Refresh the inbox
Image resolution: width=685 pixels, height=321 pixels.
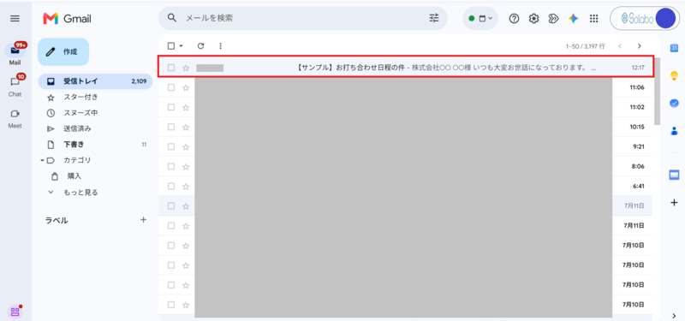pyautogui.click(x=200, y=46)
